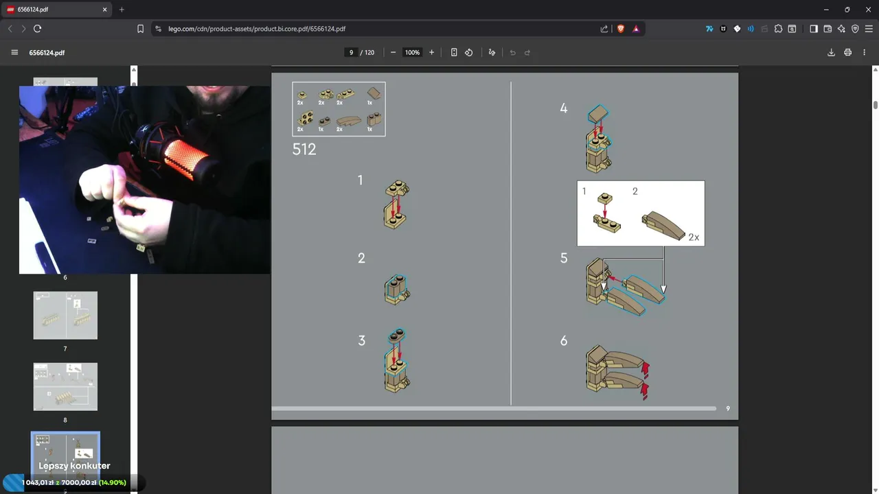Click the blue sound waves extension icon
Viewport: 879px width, 494px height.
pyautogui.click(x=751, y=29)
